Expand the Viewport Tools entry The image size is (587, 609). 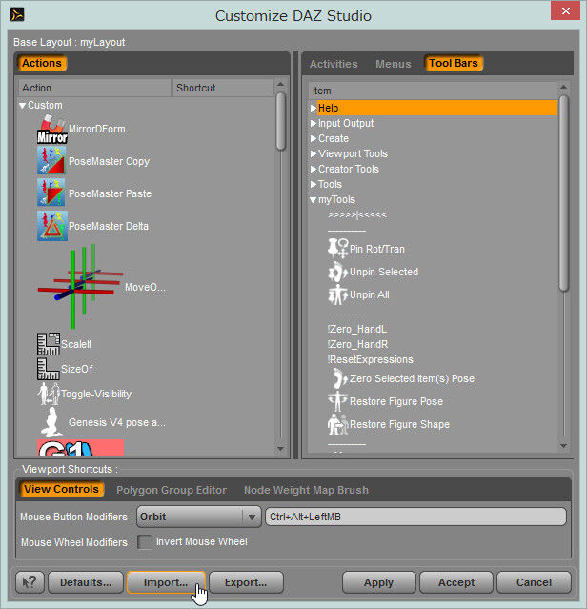pos(314,153)
